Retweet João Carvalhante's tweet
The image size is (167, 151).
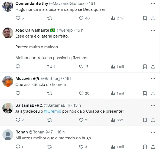(x=50, y=66)
